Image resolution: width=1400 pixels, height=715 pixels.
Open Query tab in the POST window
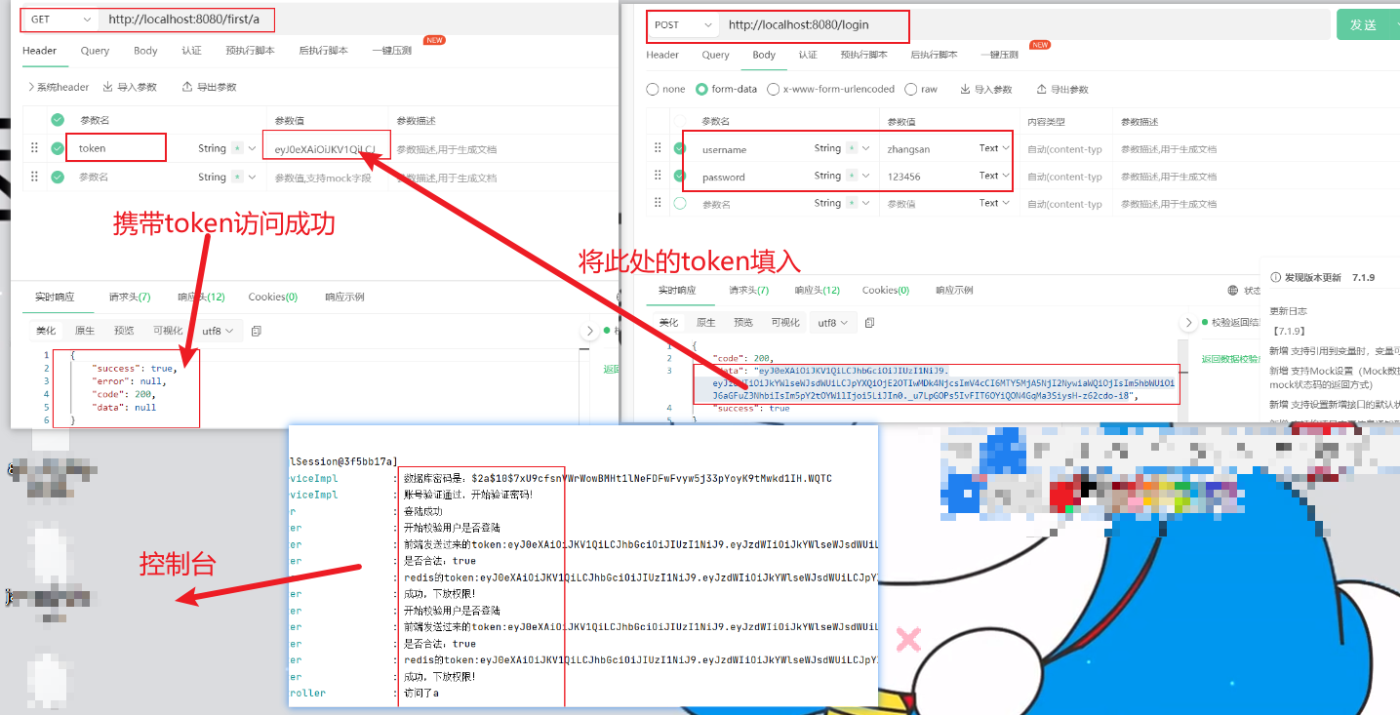pos(715,55)
